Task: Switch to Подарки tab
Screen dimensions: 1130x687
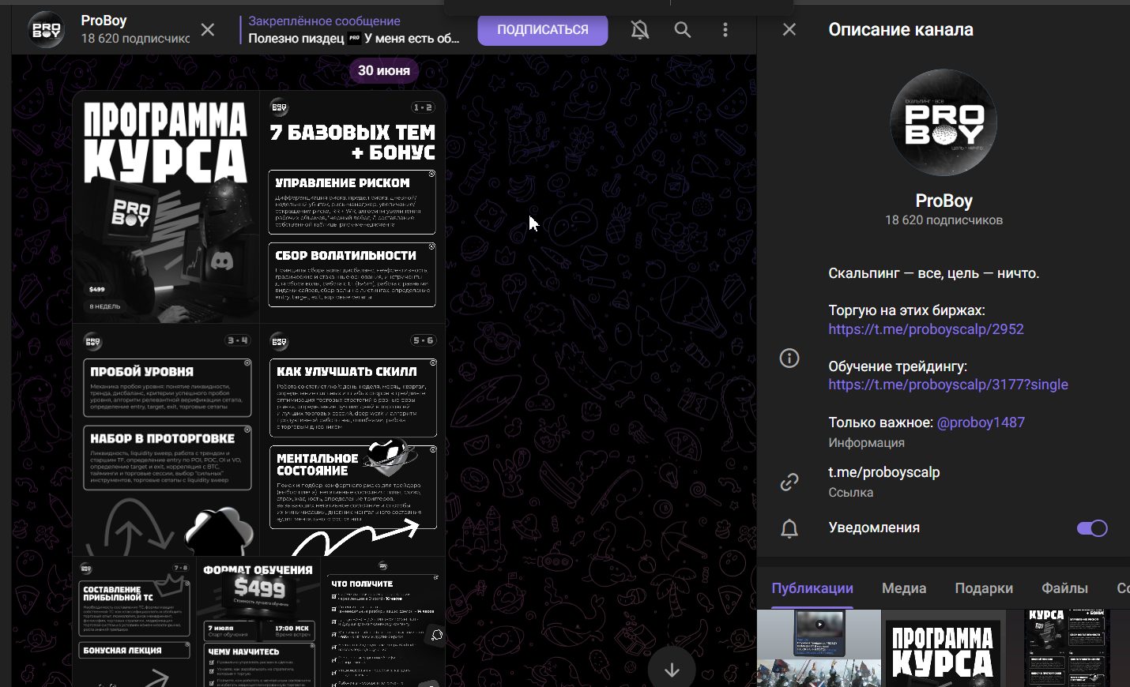Action: [x=984, y=588]
